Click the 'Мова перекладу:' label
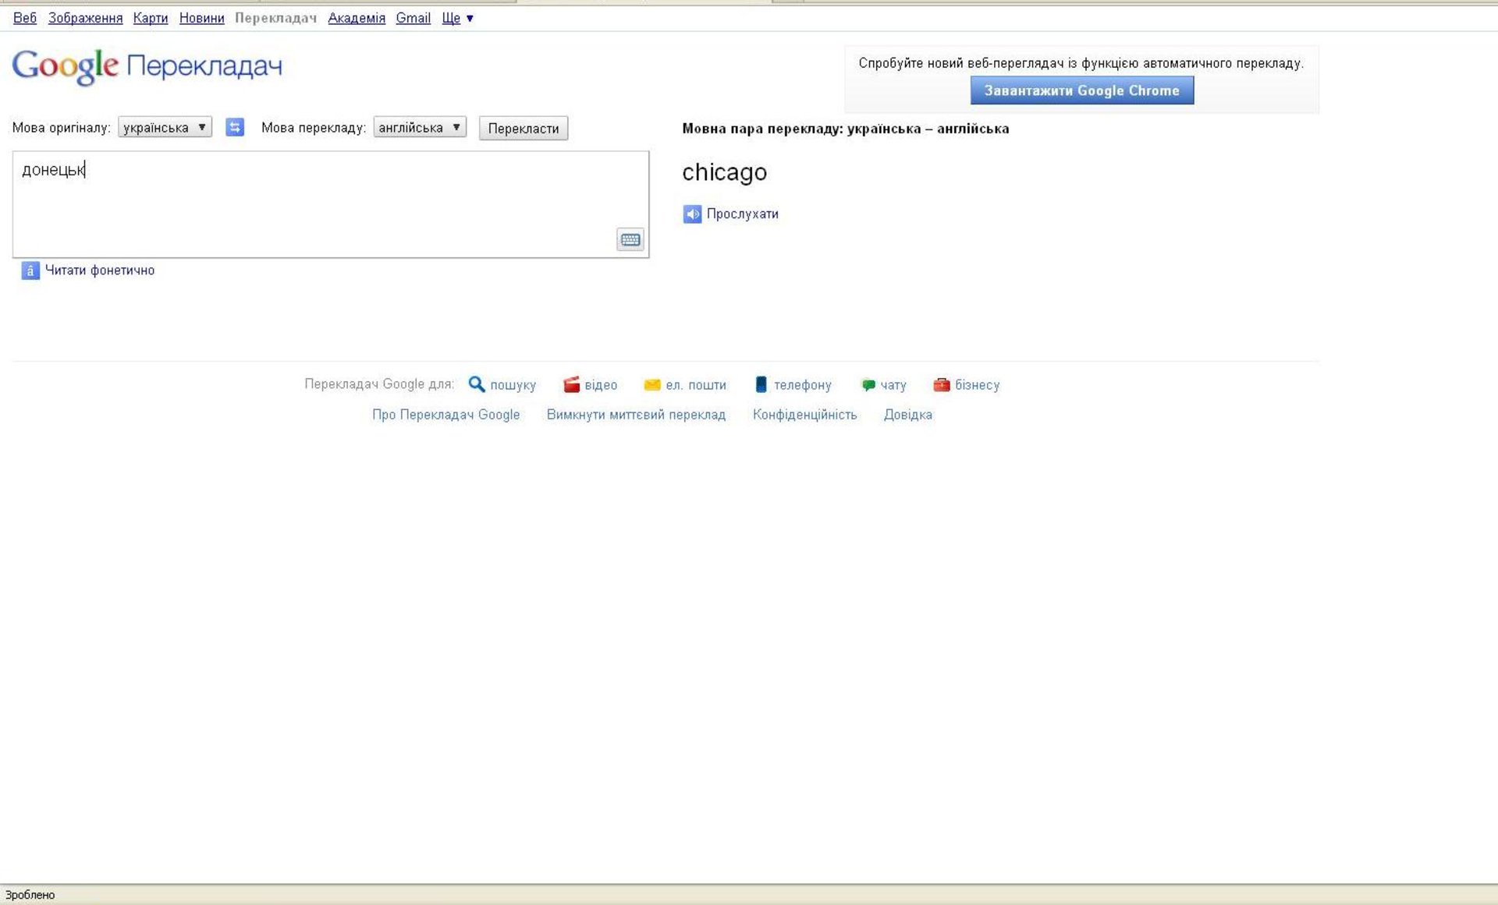This screenshot has width=1498, height=905. click(314, 128)
